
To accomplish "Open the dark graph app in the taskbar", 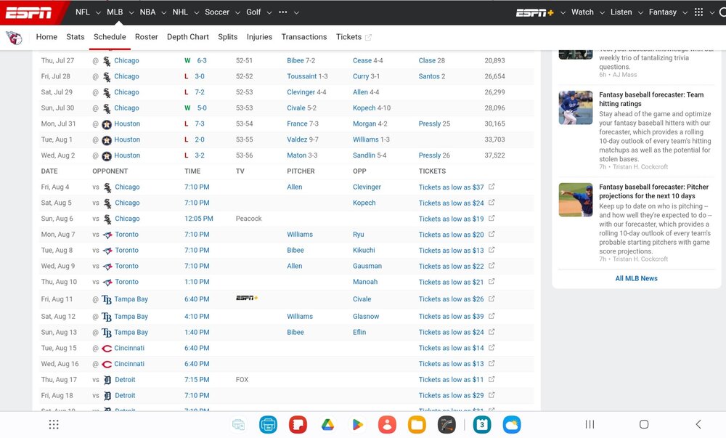I will pos(446,424).
